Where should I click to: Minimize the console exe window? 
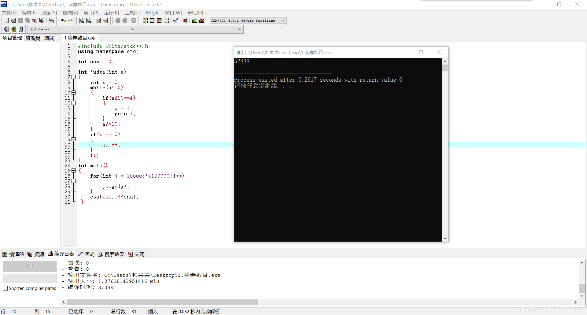click(403, 52)
